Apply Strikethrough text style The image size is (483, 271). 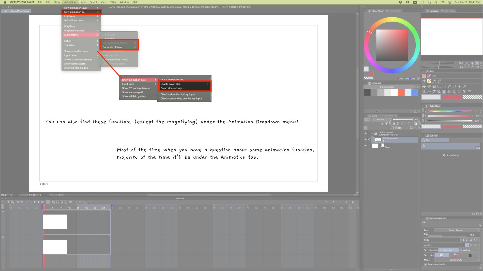[x=475, y=240]
